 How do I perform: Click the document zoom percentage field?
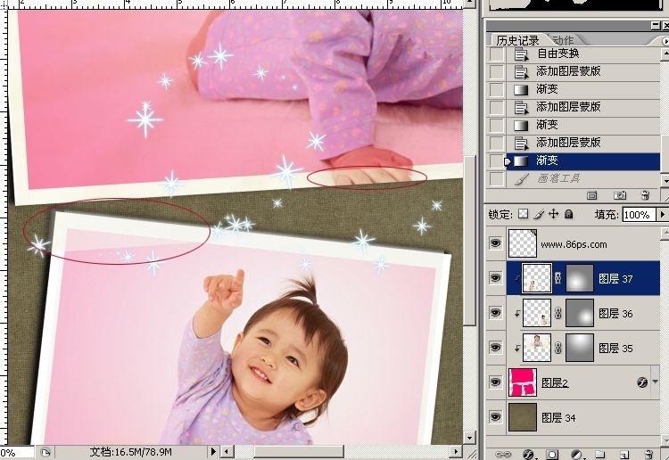(x=17, y=452)
